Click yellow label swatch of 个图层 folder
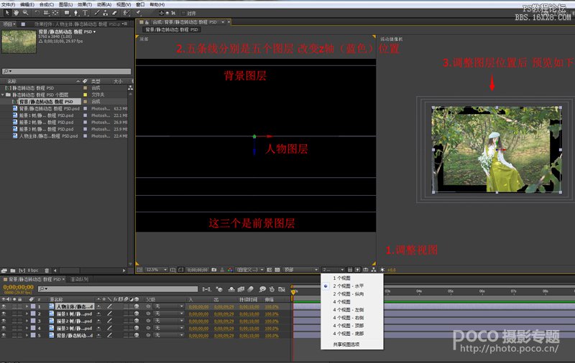The height and width of the screenshot is (363, 575). (86, 95)
